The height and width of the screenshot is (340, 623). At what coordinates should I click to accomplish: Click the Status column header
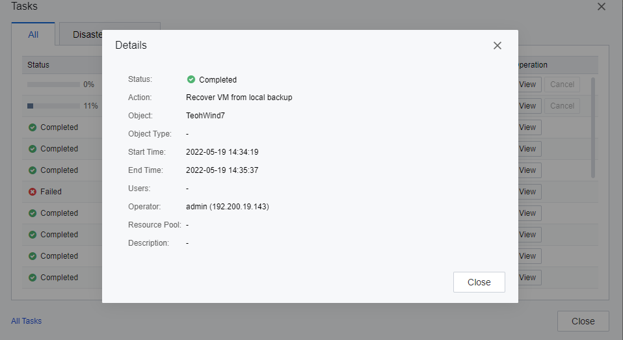pyautogui.click(x=38, y=65)
